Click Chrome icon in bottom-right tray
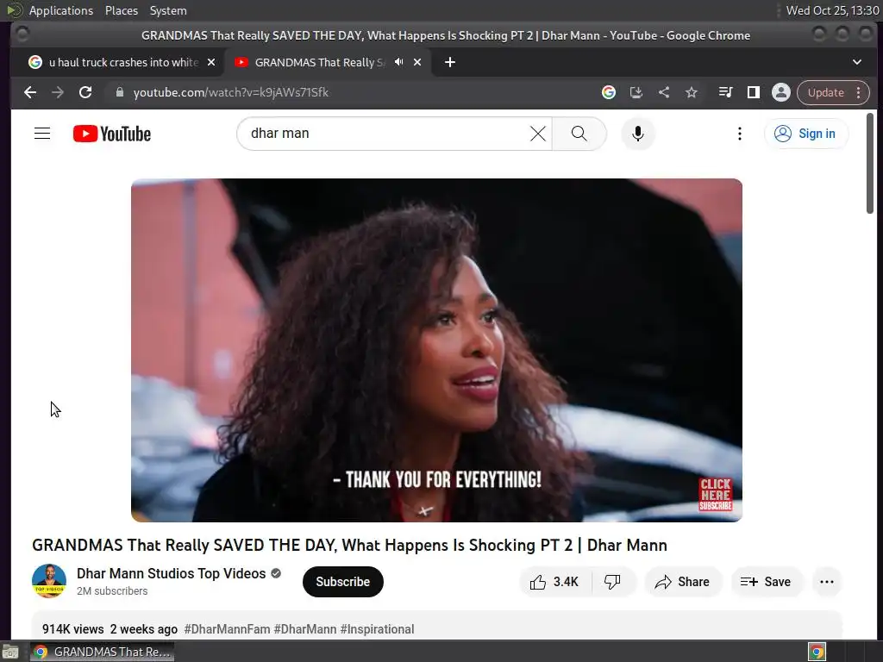 coord(817,652)
